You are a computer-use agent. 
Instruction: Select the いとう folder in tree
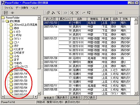pos(17,32)
